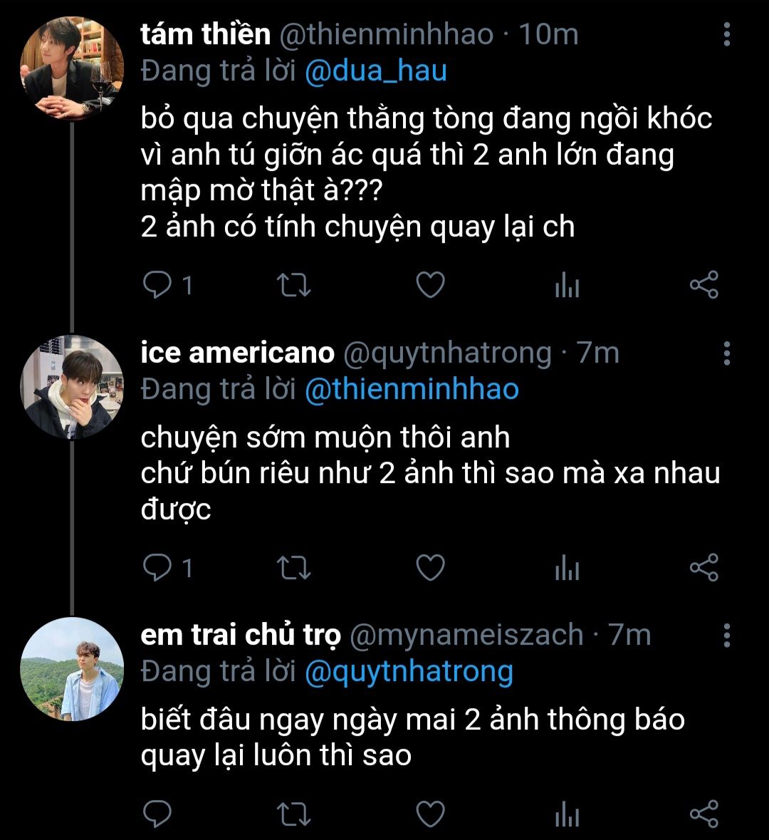Open tám thiền's profile picture

click(71, 69)
